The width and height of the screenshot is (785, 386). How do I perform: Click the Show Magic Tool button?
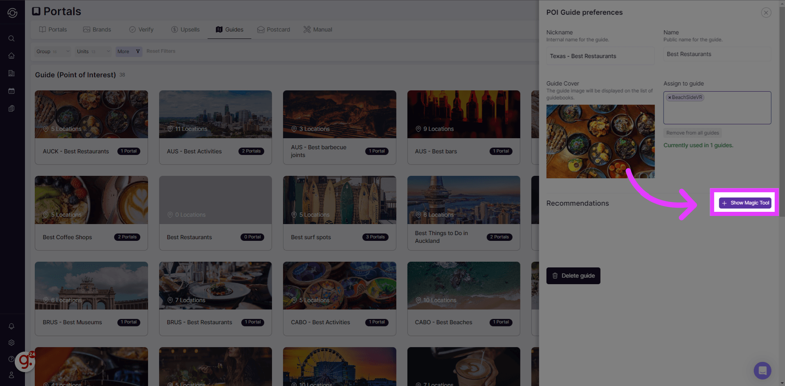pos(745,202)
